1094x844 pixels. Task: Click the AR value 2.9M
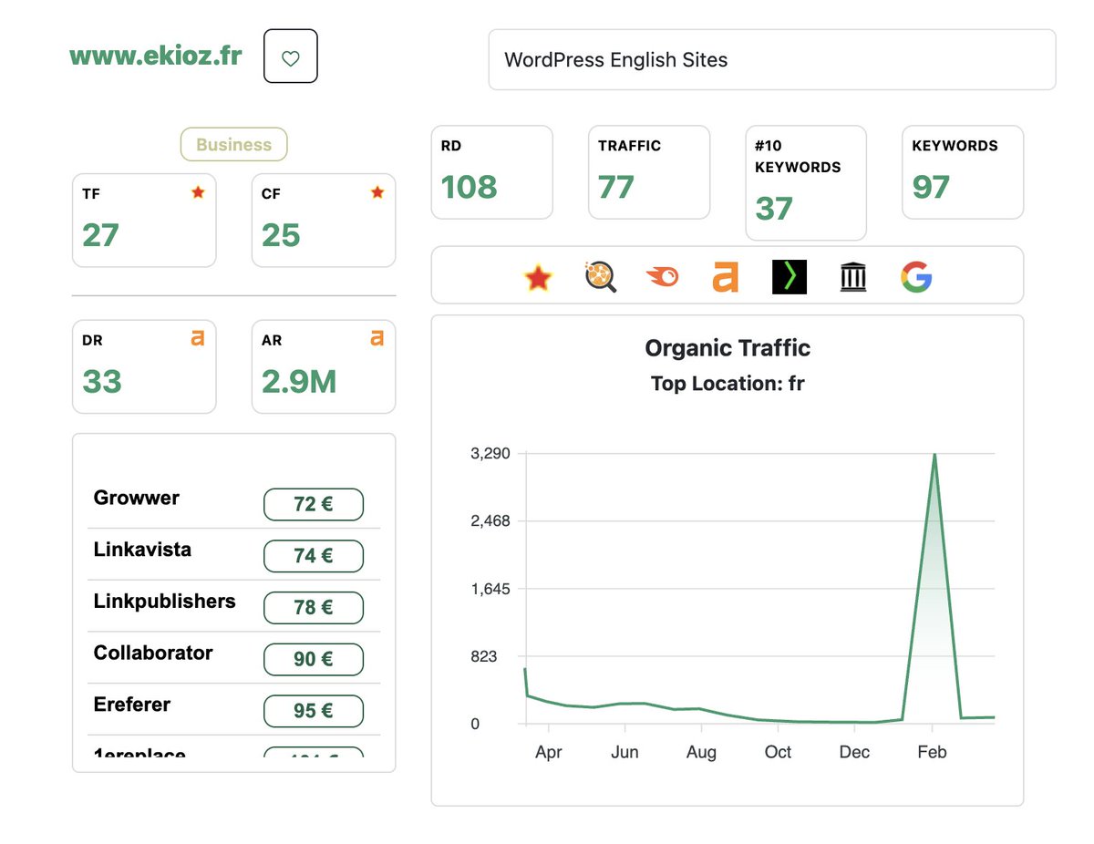click(299, 381)
